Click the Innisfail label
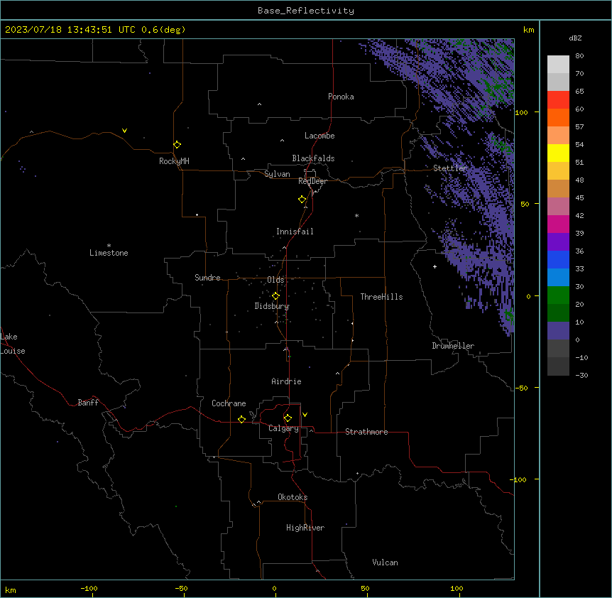 [295, 232]
